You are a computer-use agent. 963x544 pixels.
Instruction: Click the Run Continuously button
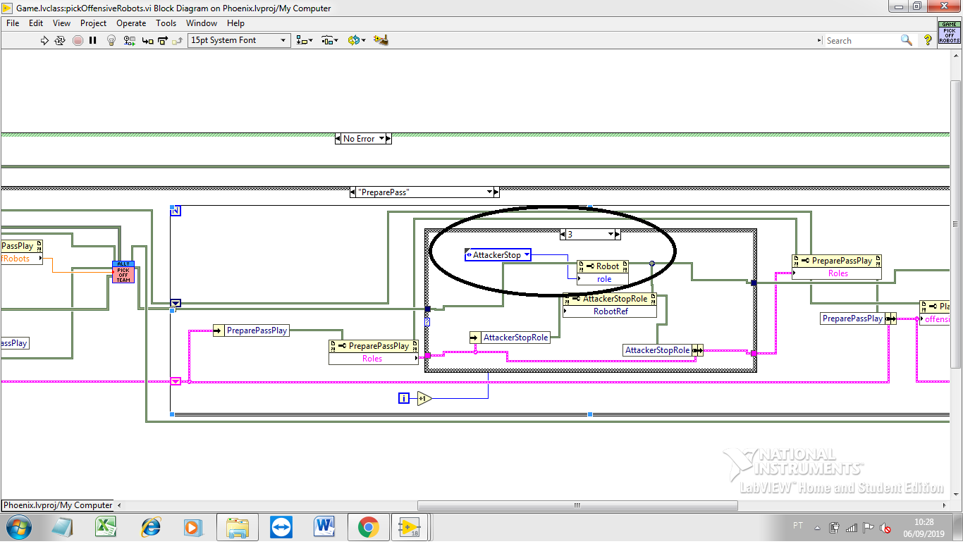pyautogui.click(x=60, y=40)
